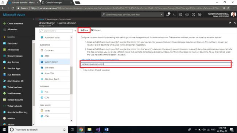This screenshot has height=133, width=237.
Task: Click the Type here to search box
Action: [x=38, y=129]
